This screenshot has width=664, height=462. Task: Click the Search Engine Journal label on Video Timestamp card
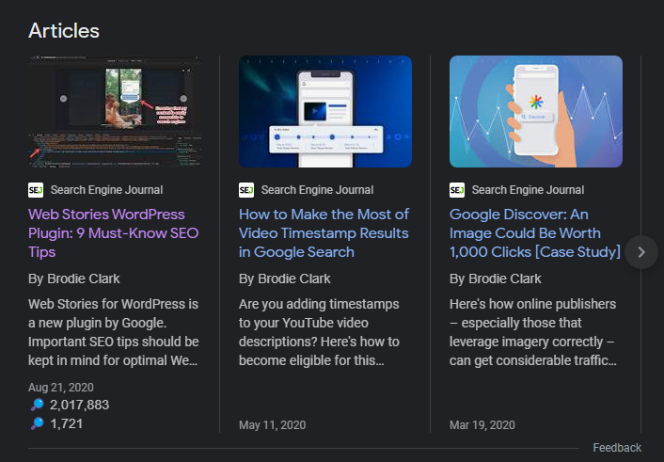pyautogui.click(x=317, y=190)
